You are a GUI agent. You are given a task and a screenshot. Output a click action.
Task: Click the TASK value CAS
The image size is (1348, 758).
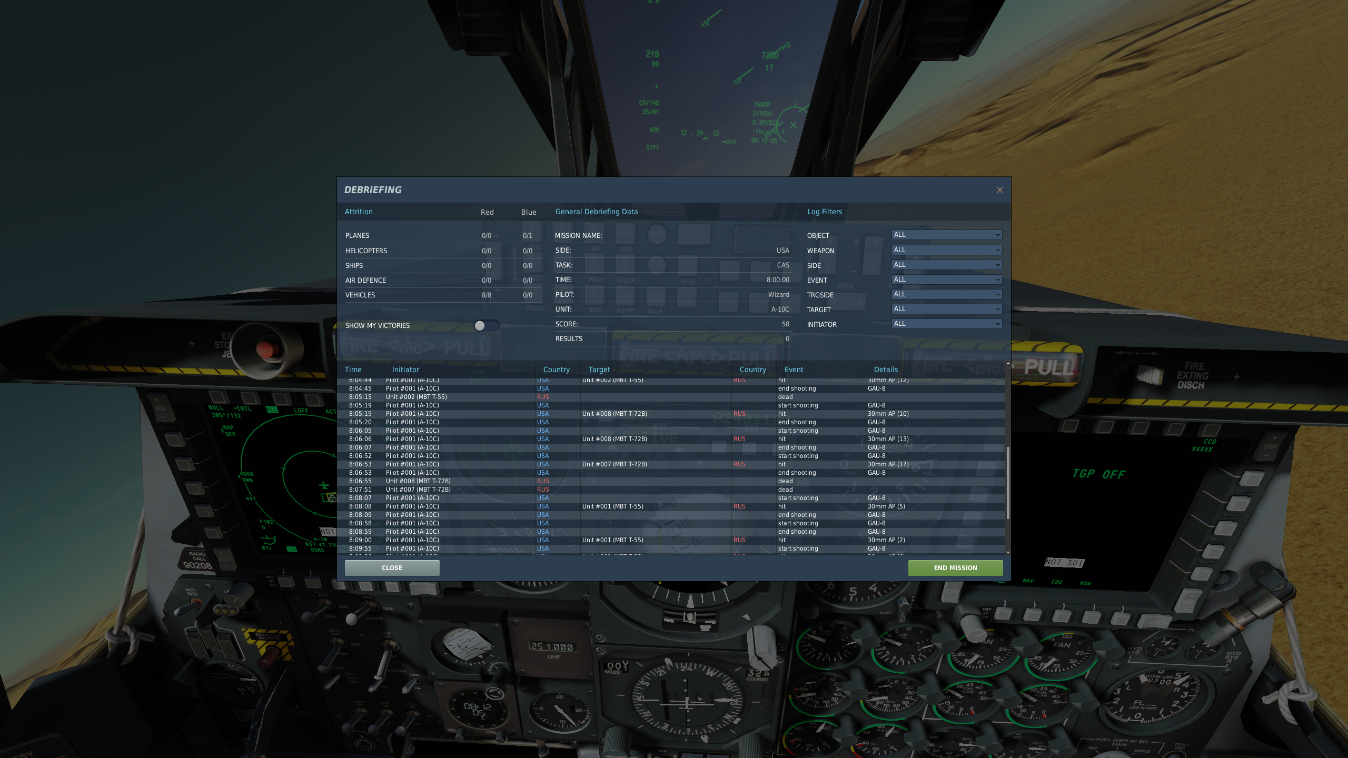[783, 265]
